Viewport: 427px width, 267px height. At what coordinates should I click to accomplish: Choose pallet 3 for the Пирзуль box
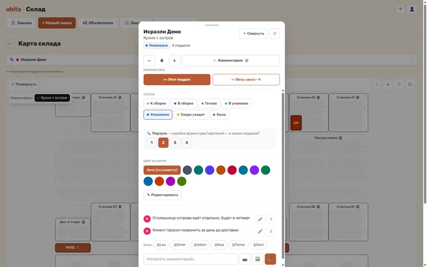175,143
